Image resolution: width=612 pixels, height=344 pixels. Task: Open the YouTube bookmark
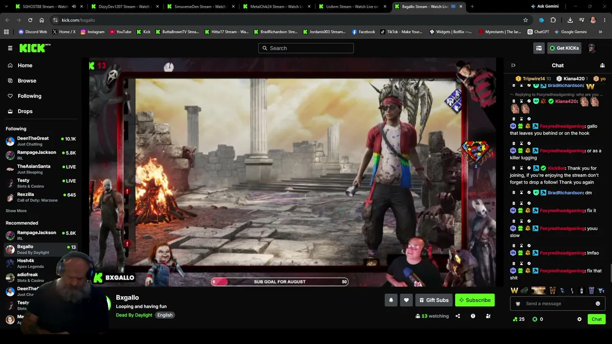(120, 32)
